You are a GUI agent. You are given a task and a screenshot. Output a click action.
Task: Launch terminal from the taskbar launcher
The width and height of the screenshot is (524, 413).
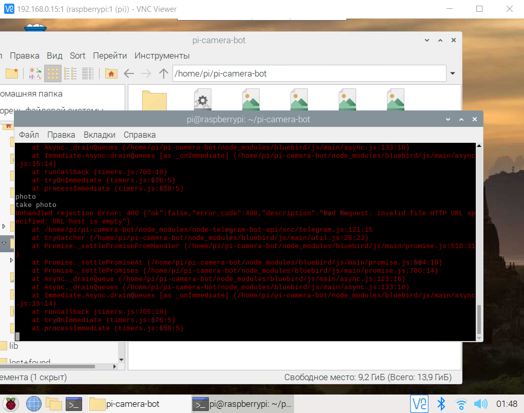click(x=74, y=404)
